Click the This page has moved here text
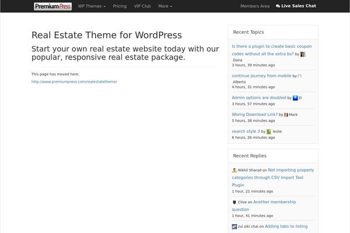This screenshot has height=233, width=350. pyautogui.click(x=55, y=74)
